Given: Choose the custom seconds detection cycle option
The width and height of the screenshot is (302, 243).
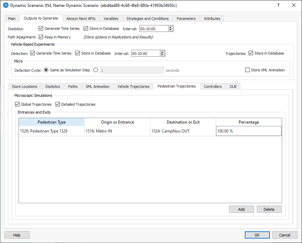Looking at the screenshot, I should pyautogui.click(x=96, y=70).
